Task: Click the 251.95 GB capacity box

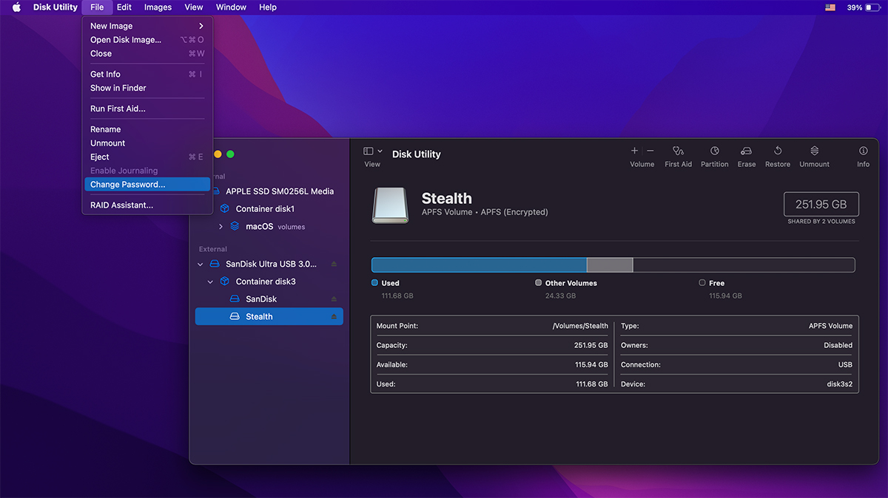Action: 821,205
